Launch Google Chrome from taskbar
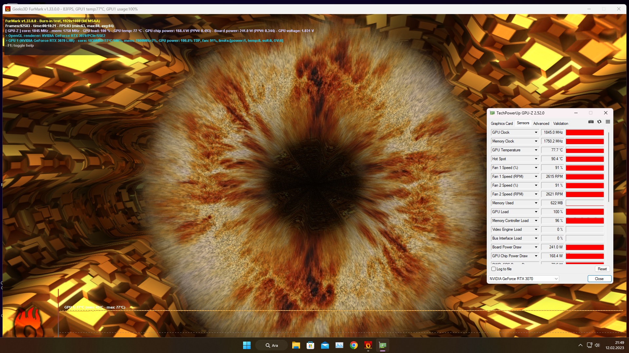Screen dimensions: 629x353 [353, 345]
